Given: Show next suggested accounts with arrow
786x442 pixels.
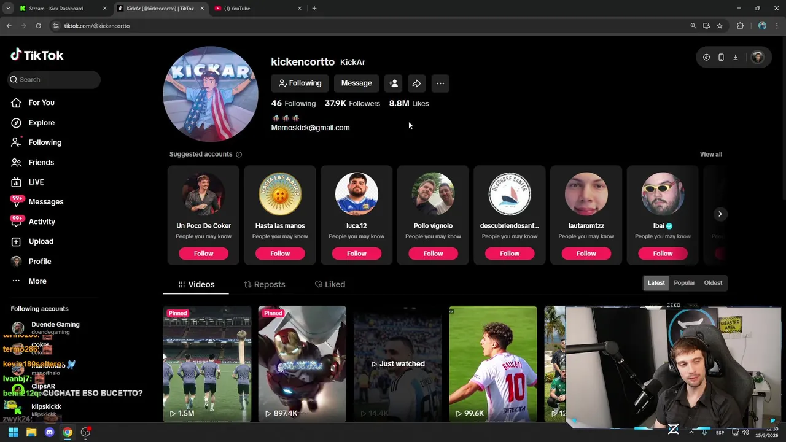Looking at the screenshot, I should tap(720, 214).
